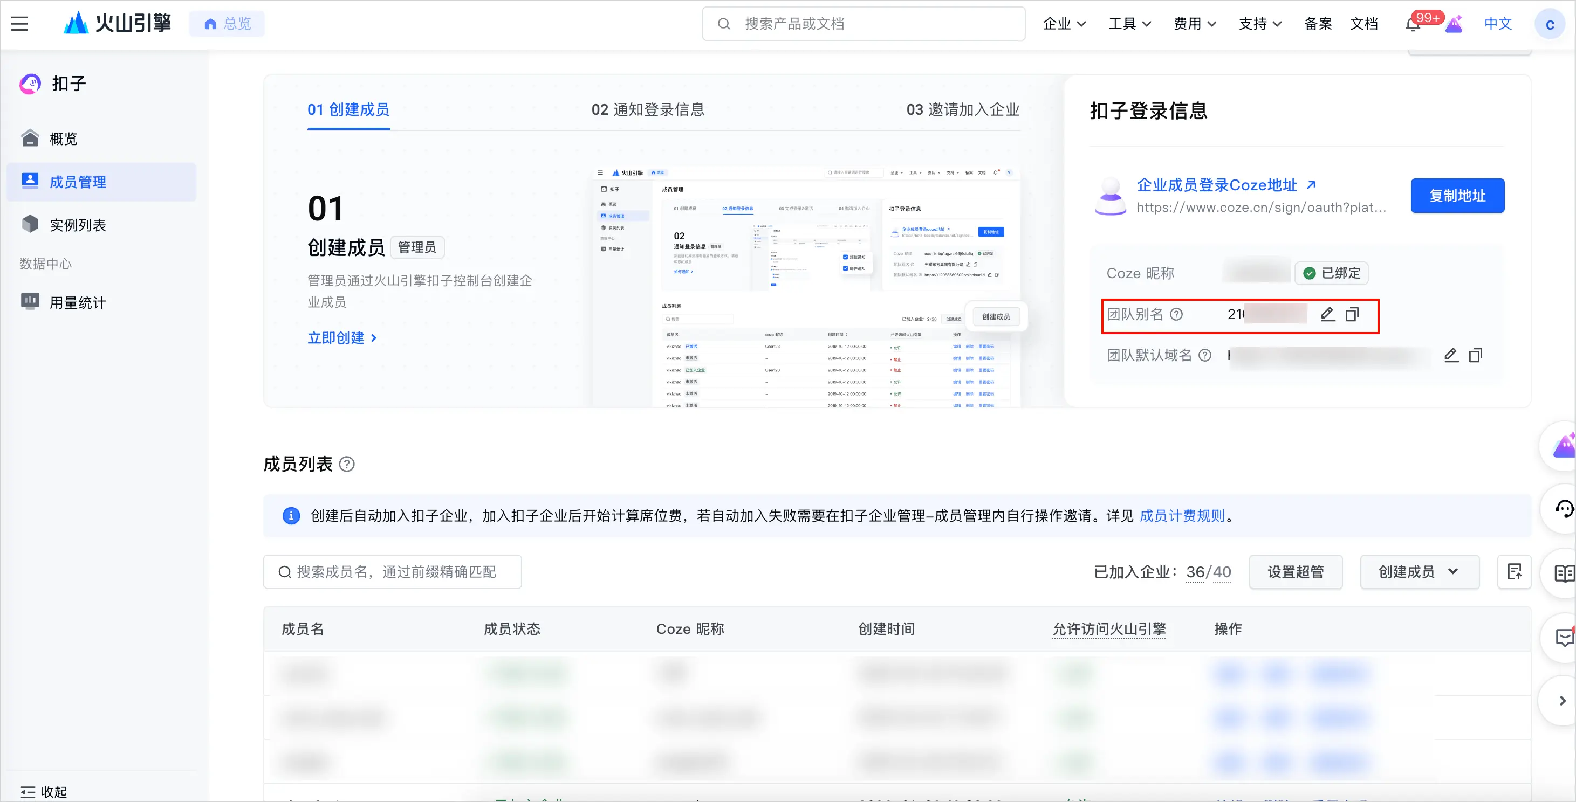Open 实例列表 in sidebar

tap(101, 225)
